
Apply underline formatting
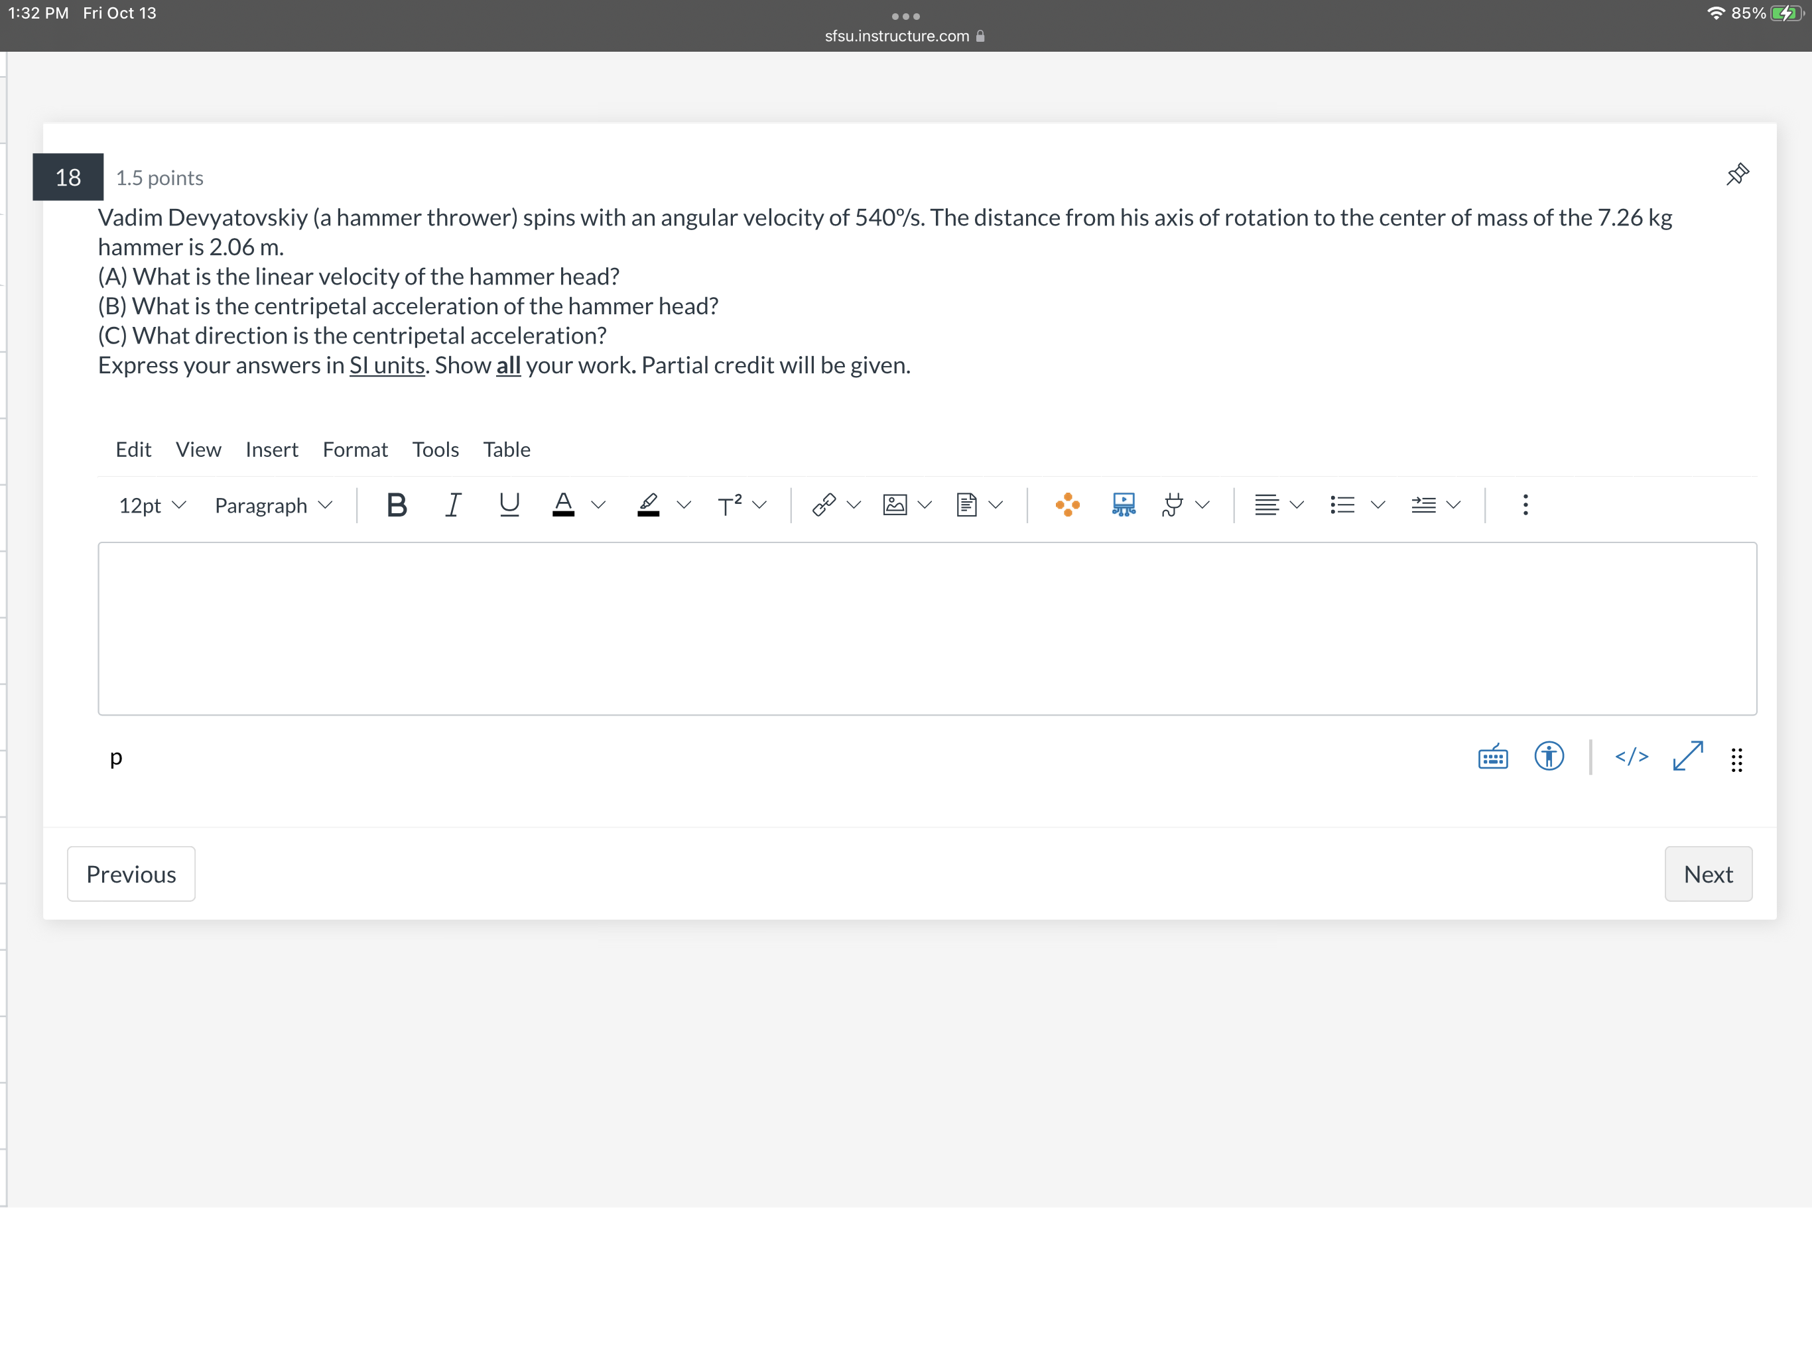(x=509, y=505)
